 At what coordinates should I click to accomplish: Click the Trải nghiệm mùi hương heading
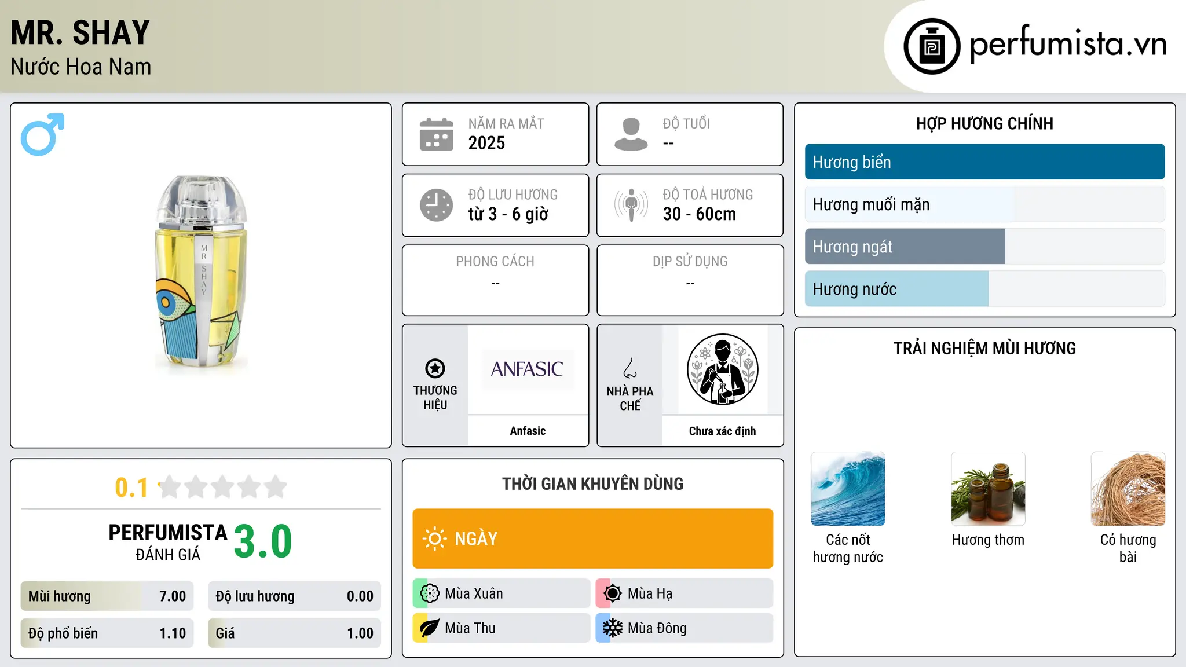click(984, 348)
